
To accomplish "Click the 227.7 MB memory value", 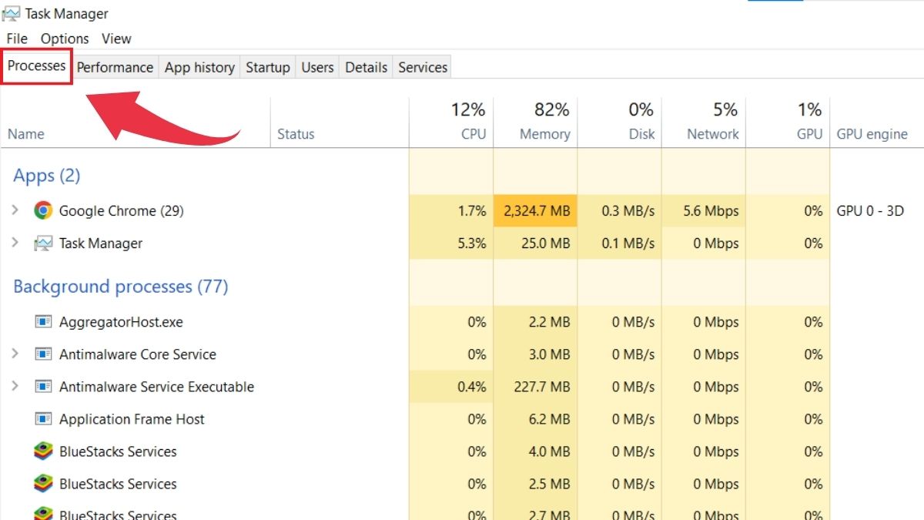I will pos(542,387).
